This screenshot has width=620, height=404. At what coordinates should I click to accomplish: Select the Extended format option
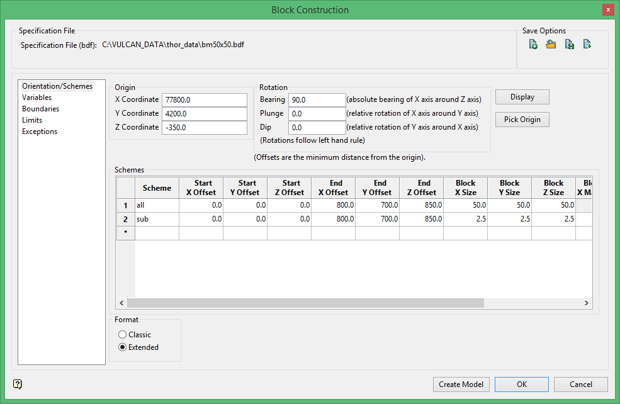click(x=123, y=347)
